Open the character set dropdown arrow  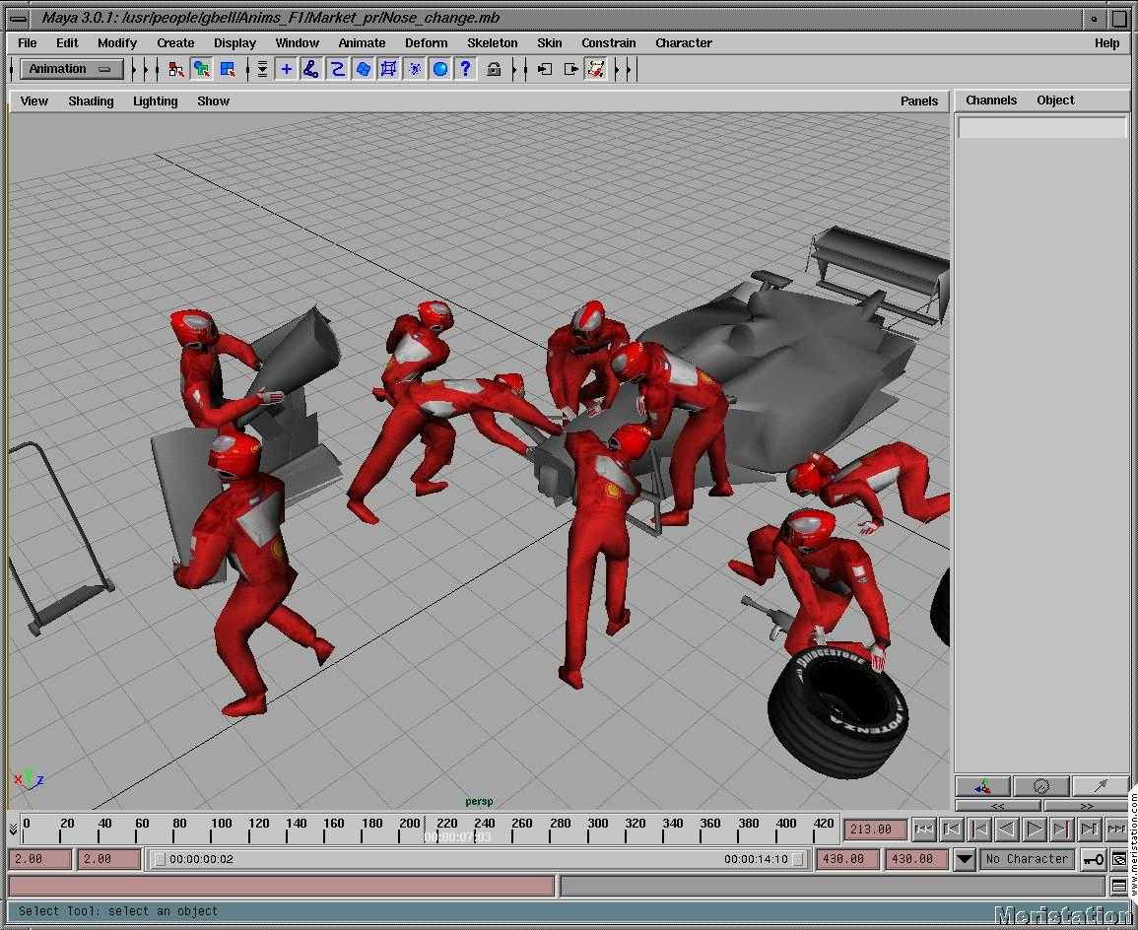[x=965, y=860]
